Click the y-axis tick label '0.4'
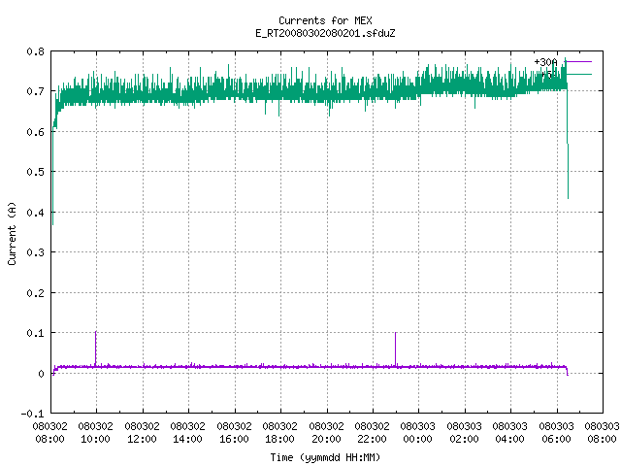The width and height of the screenshot is (621, 466). pos(36,213)
